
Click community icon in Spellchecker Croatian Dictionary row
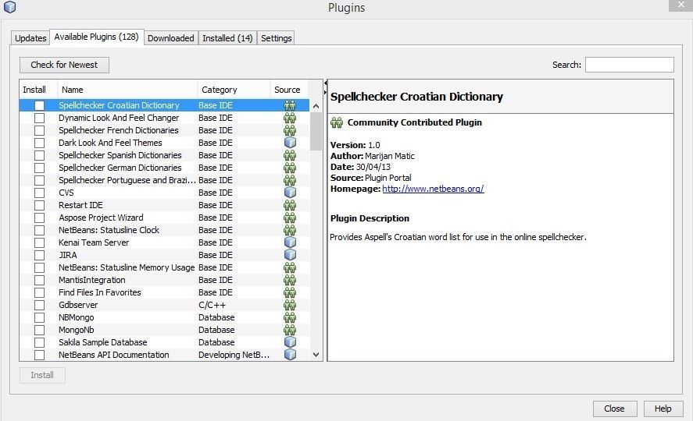click(x=290, y=105)
